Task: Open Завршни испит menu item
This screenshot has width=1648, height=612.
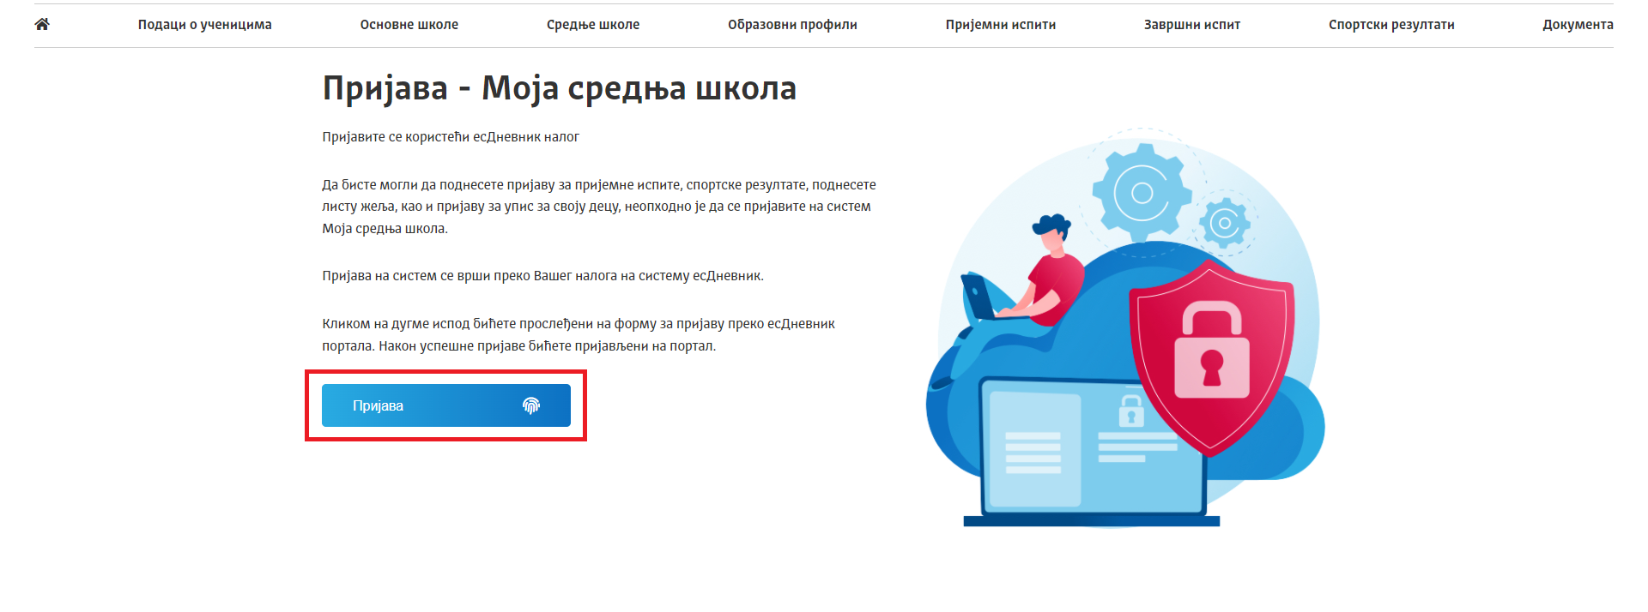Action: (x=1192, y=25)
